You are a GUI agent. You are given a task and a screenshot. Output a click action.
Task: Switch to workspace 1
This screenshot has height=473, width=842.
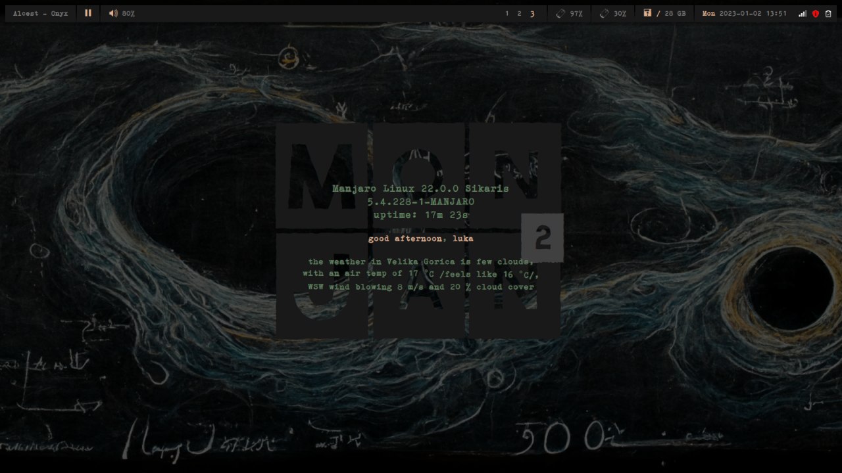pos(507,12)
